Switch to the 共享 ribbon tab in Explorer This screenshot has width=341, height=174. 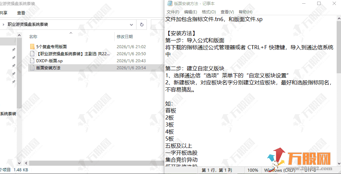coord(3,13)
